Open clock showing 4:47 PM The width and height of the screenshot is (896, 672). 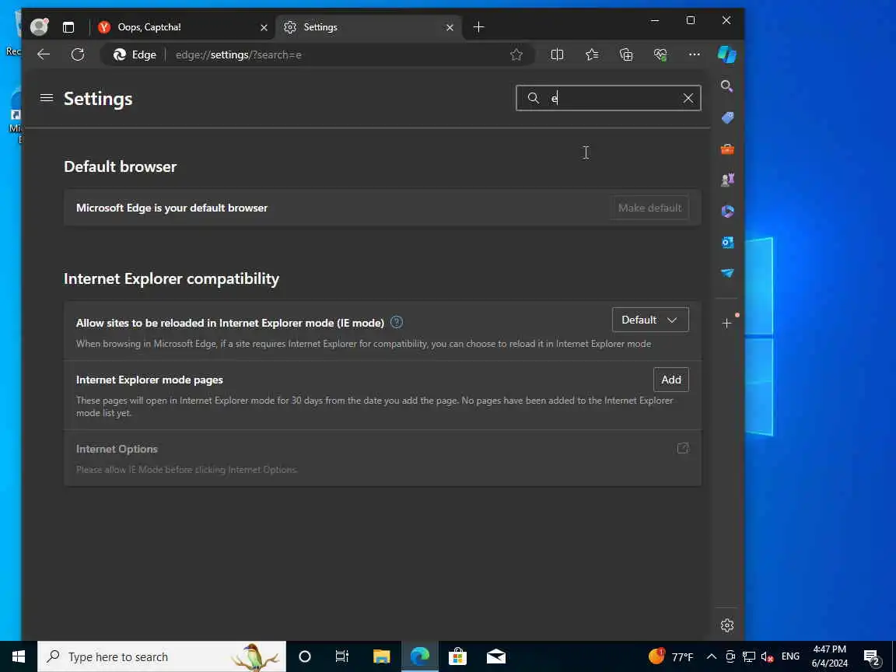pos(830,656)
